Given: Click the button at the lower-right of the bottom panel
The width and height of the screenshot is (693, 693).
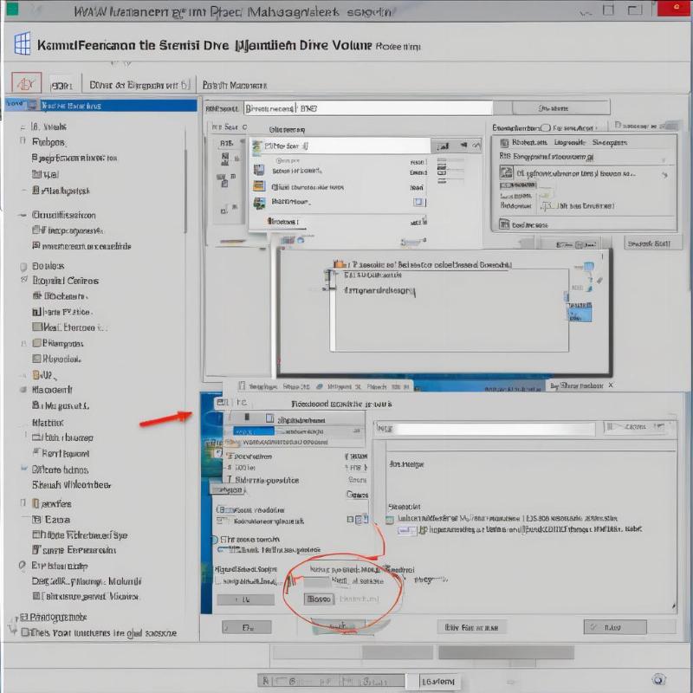Looking at the screenshot, I should pos(614,626).
